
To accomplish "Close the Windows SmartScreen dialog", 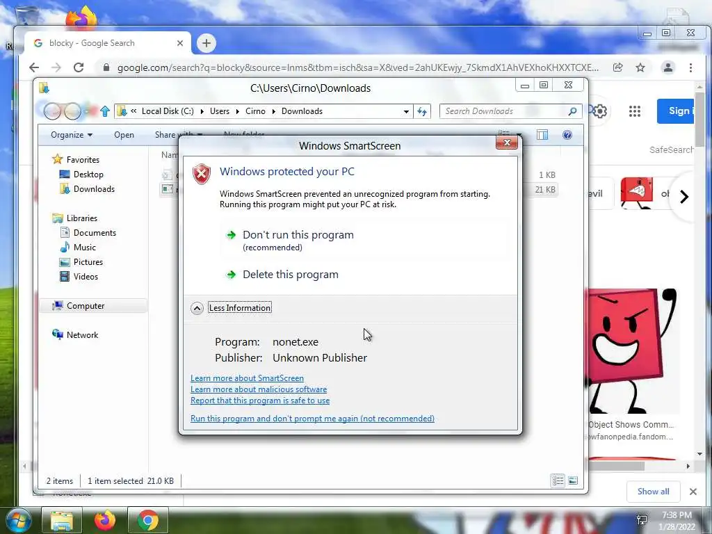I will pyautogui.click(x=507, y=143).
